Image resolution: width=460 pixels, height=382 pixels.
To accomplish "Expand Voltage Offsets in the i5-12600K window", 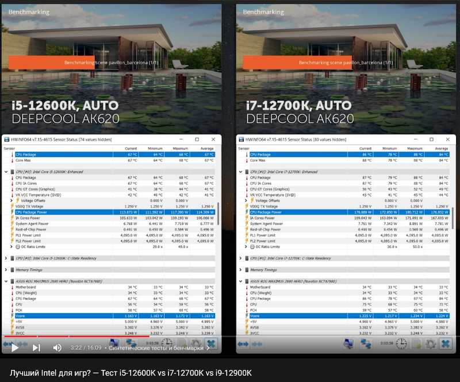I will pos(11,200).
